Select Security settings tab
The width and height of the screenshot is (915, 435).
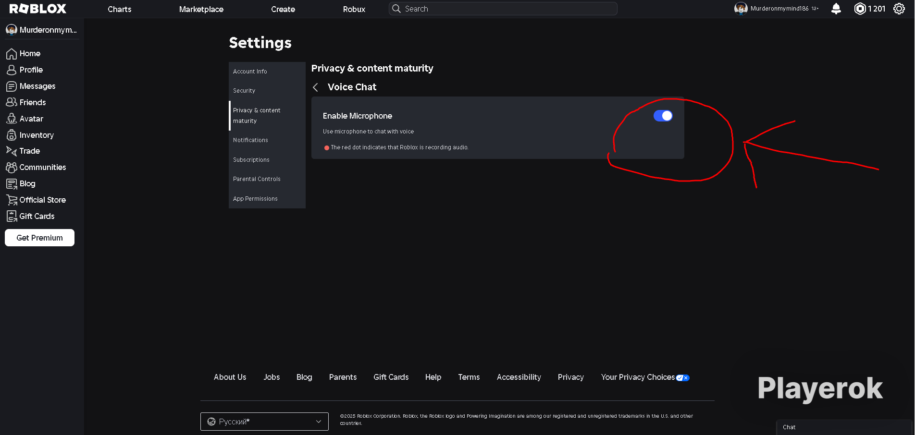pos(267,91)
